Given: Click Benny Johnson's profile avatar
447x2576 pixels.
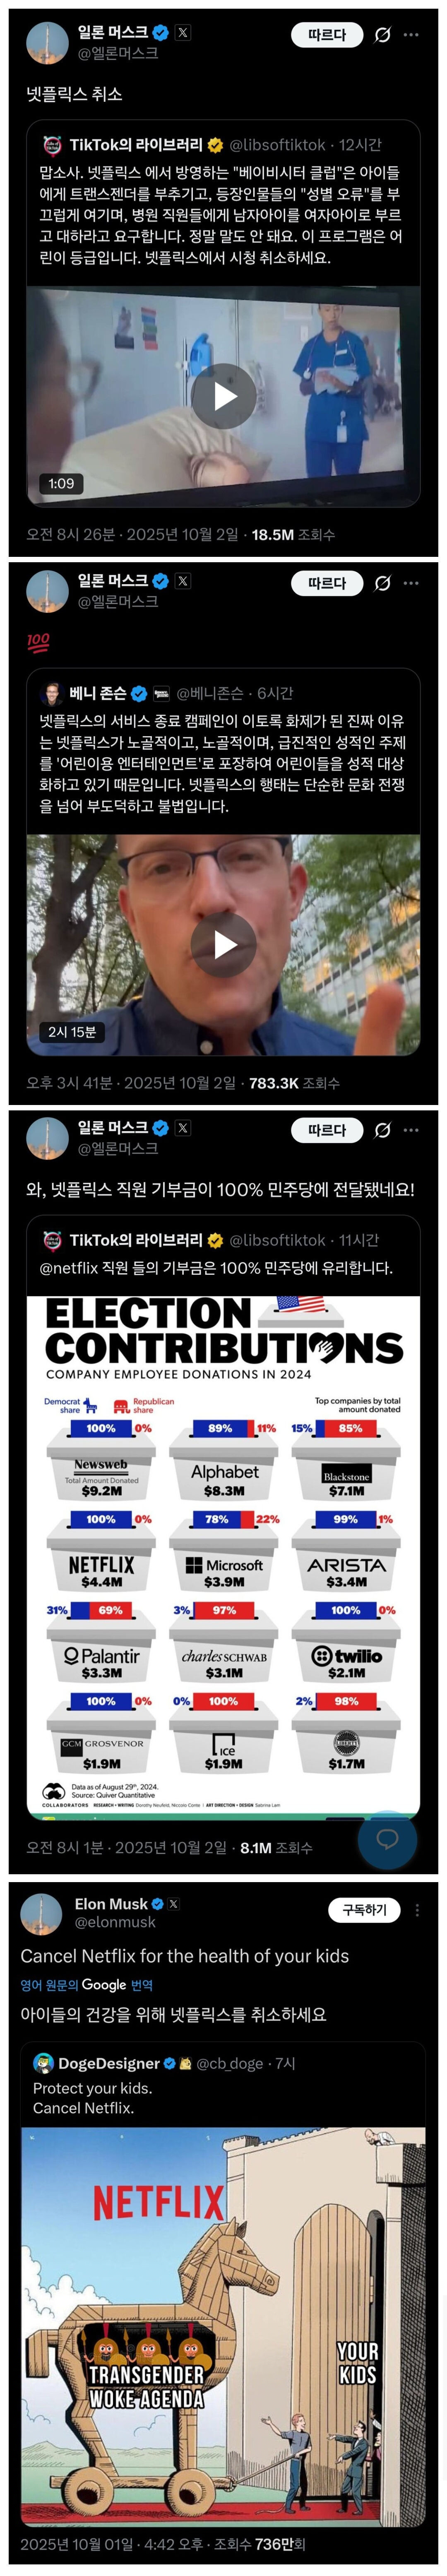Looking at the screenshot, I should (x=52, y=693).
